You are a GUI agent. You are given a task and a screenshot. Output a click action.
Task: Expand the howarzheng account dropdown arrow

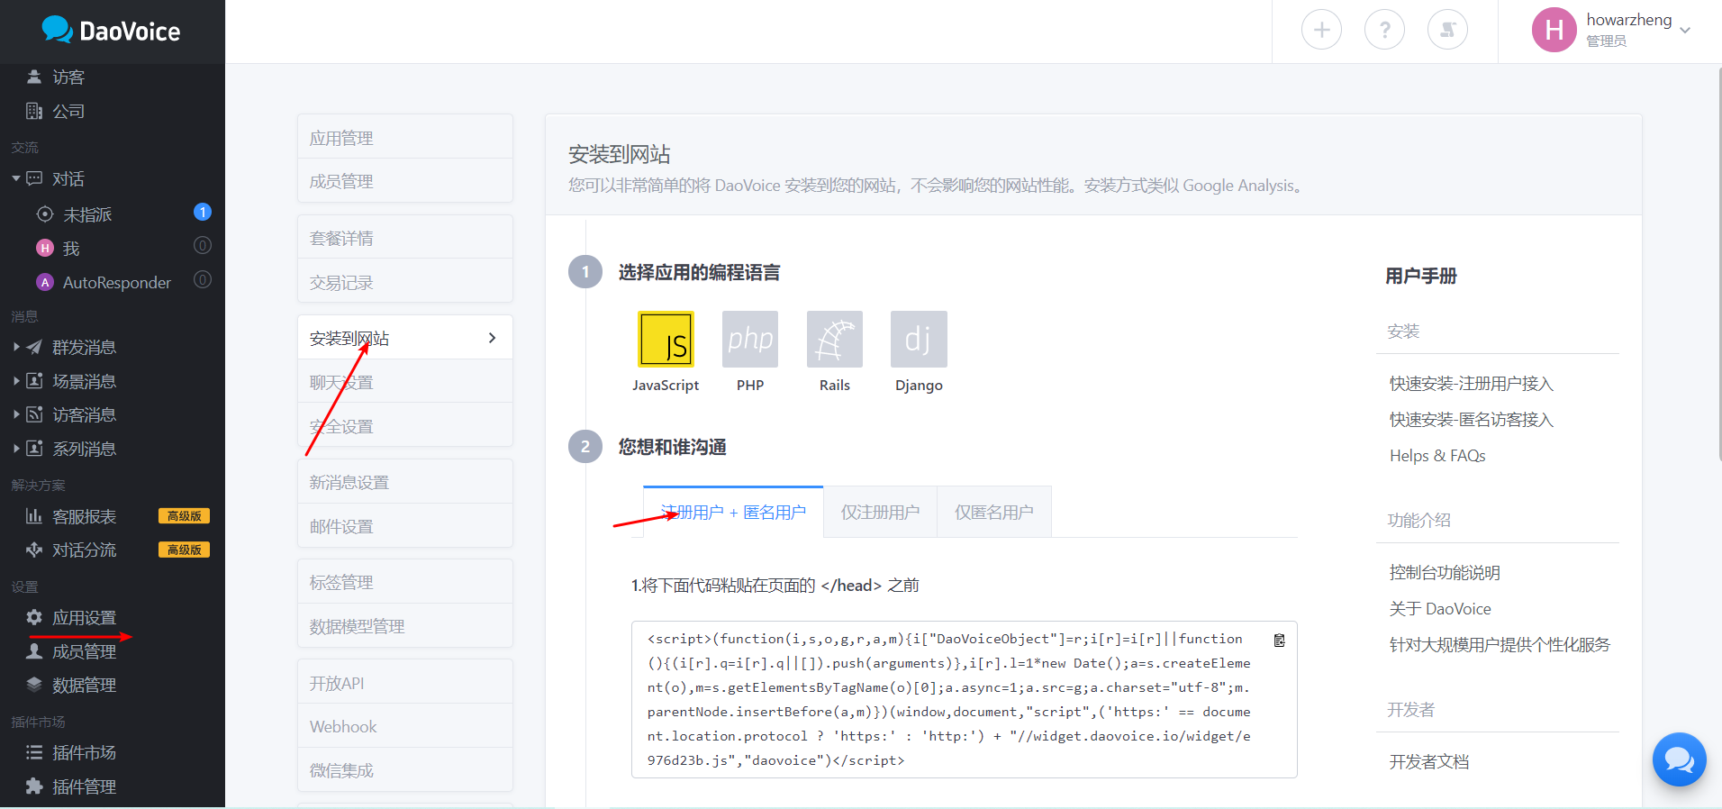tap(1685, 31)
